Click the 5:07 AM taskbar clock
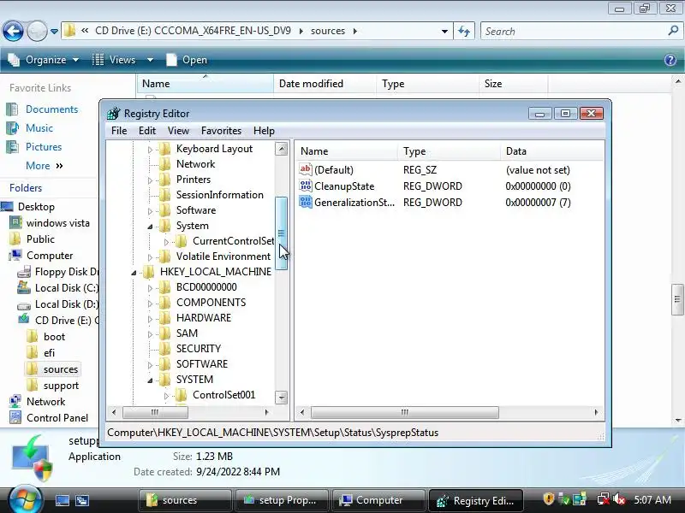This screenshot has width=685, height=513. (652, 499)
